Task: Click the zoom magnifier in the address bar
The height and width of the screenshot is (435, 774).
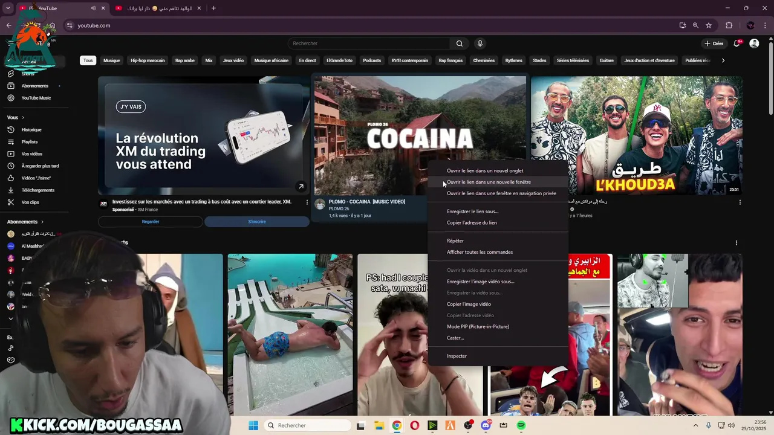Action: [695, 25]
